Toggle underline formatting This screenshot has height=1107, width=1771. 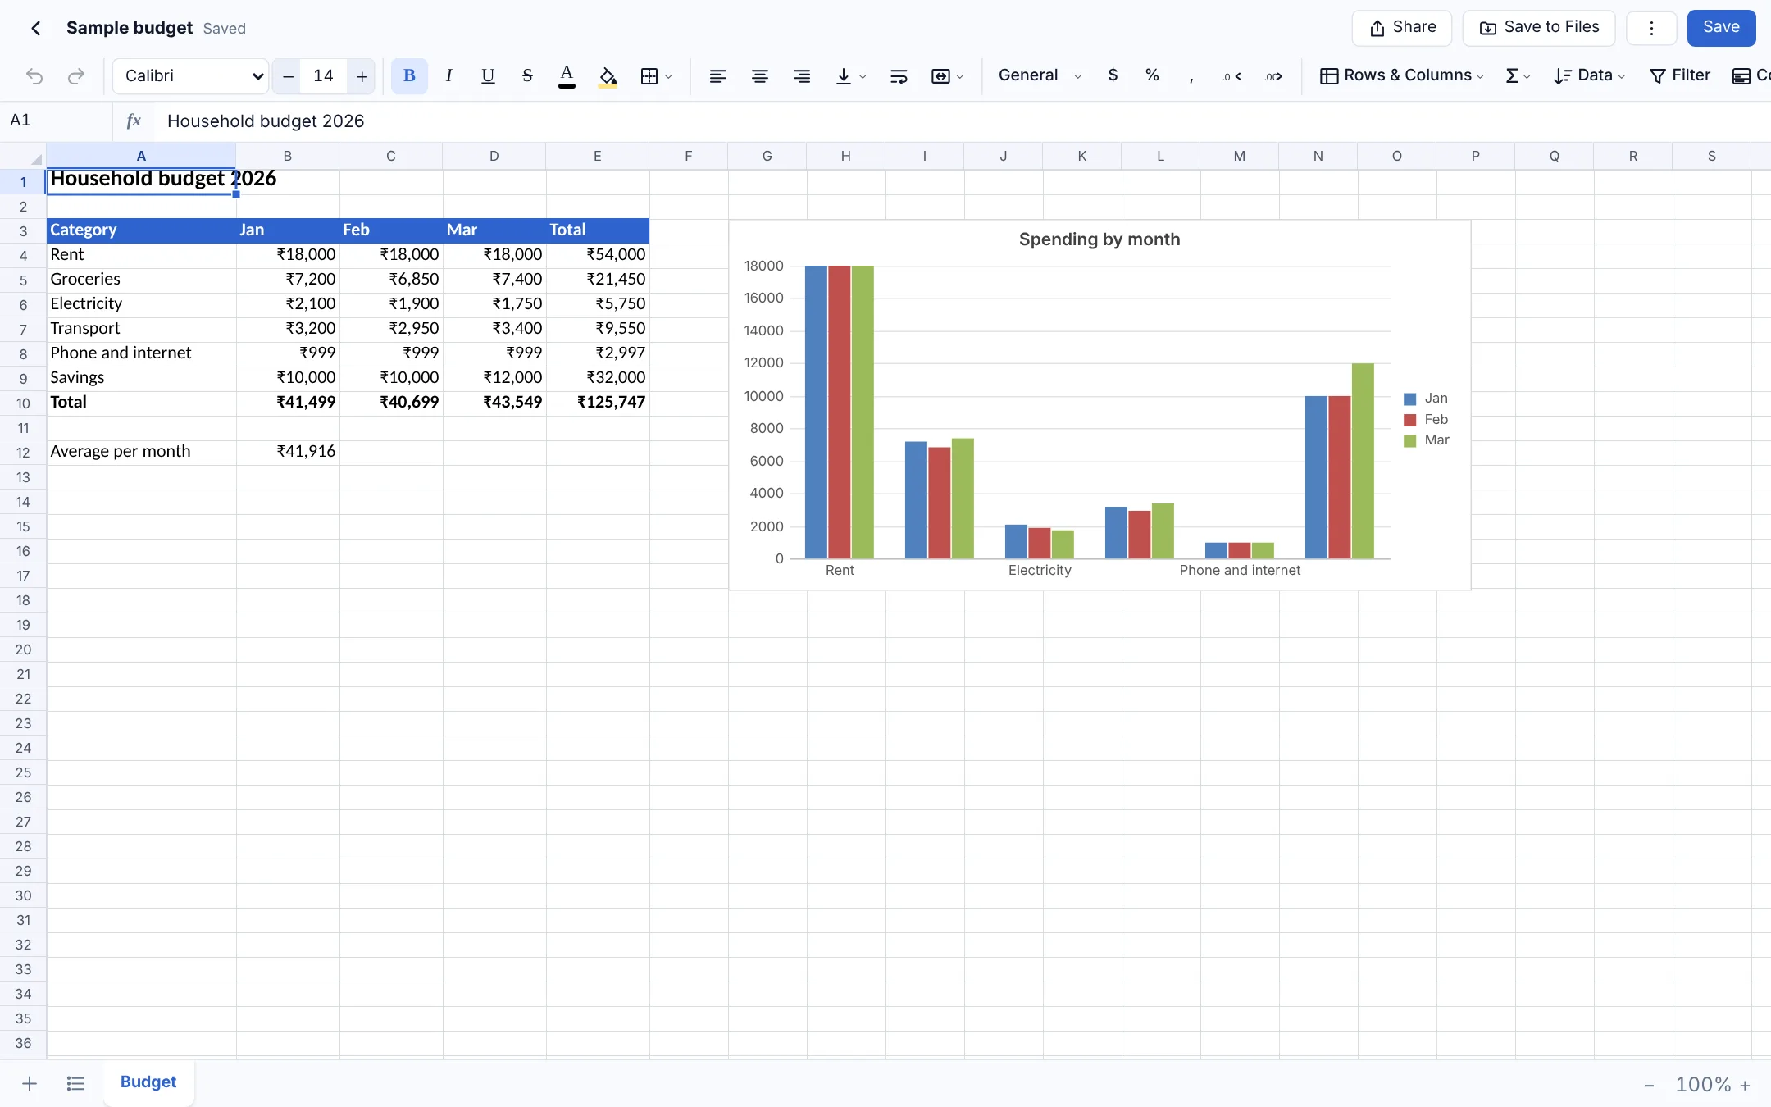point(488,76)
